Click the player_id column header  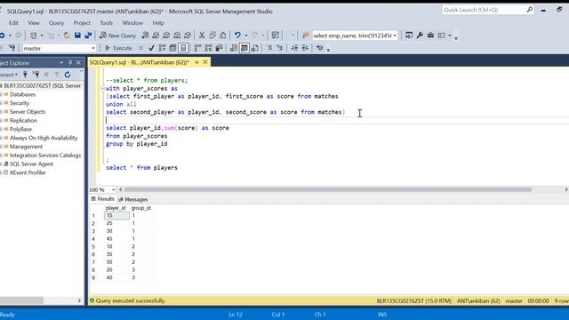point(116,208)
